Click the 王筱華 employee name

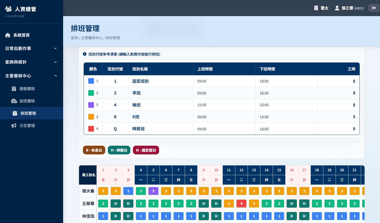coord(88,204)
